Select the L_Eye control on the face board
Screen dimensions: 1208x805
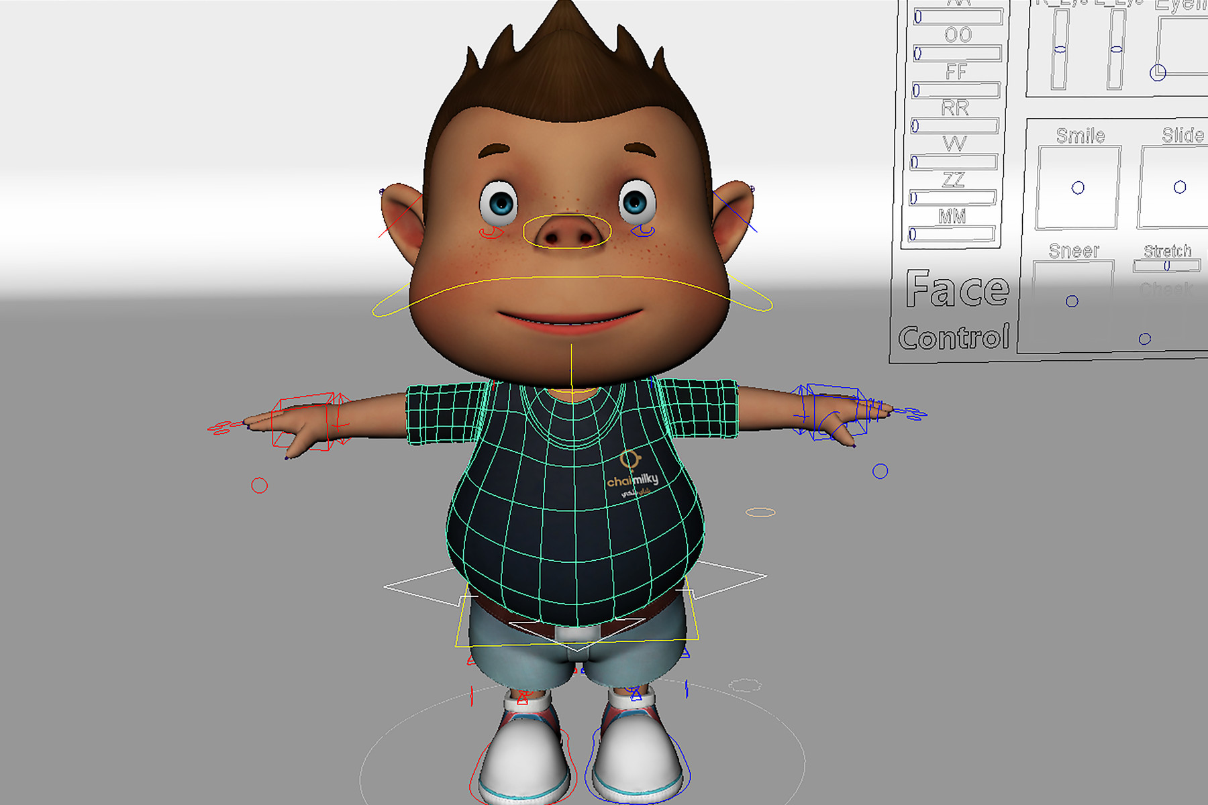coord(1115,48)
